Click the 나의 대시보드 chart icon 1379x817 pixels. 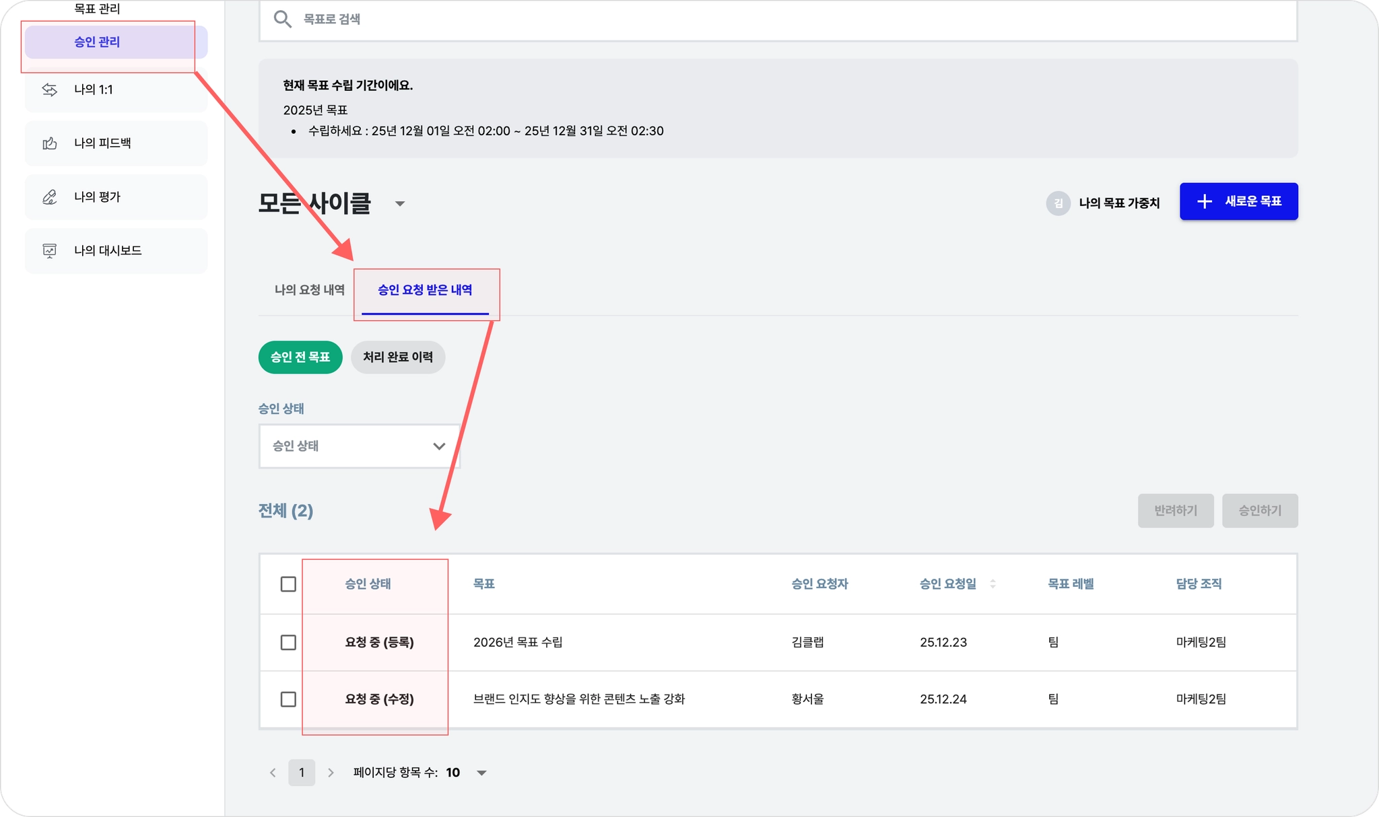50,251
